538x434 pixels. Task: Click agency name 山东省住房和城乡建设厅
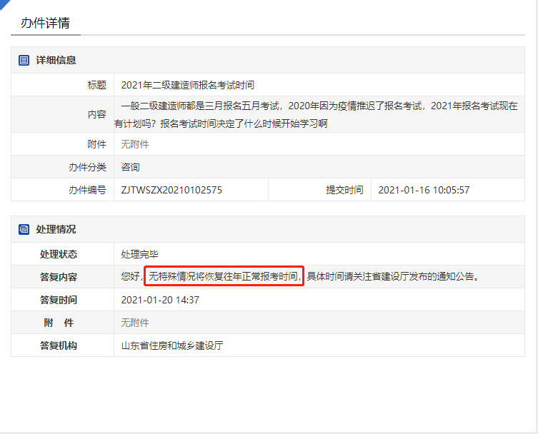pos(172,345)
